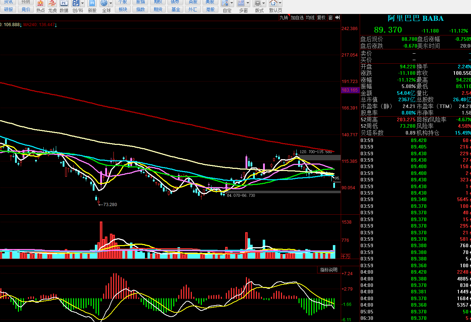471x322 pixels.
Task: Open the 板块 sectors button
Action: (123, 10)
